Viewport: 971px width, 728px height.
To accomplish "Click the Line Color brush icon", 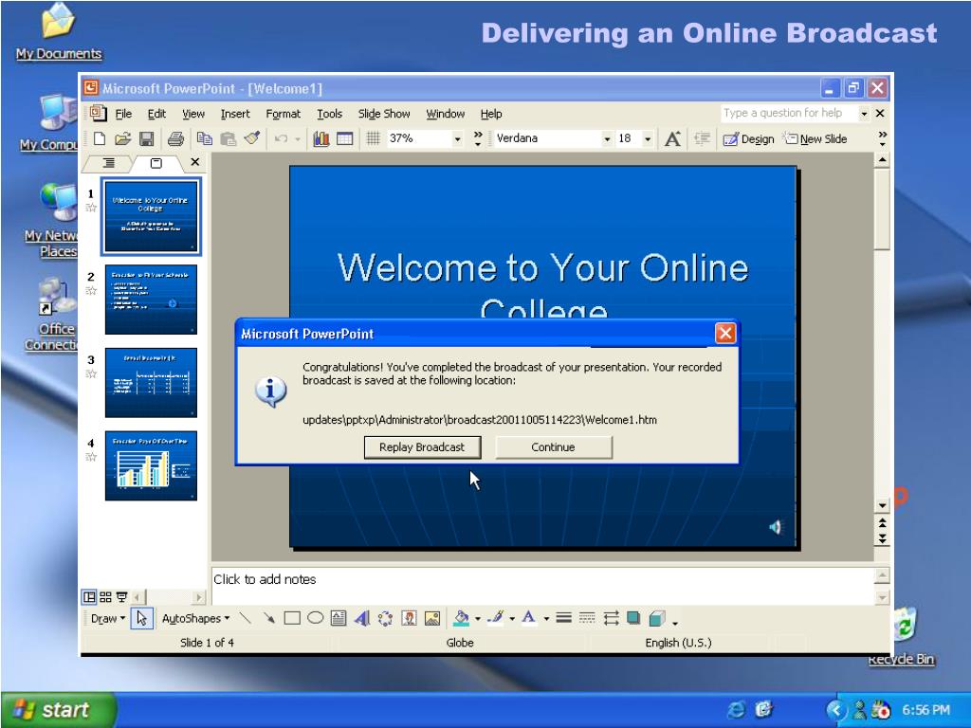I will coord(495,618).
